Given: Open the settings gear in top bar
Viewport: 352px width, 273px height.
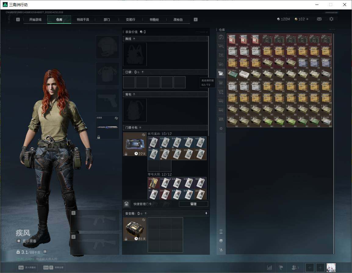Looking at the screenshot, I should pyautogui.click(x=331, y=19).
